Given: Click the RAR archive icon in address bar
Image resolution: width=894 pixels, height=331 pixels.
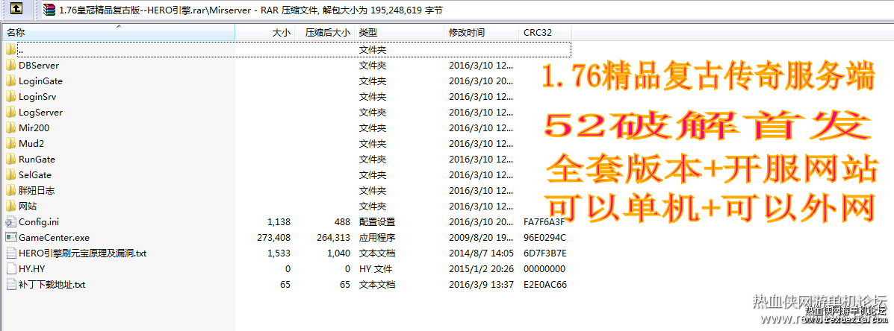Looking at the screenshot, I should point(49,10).
